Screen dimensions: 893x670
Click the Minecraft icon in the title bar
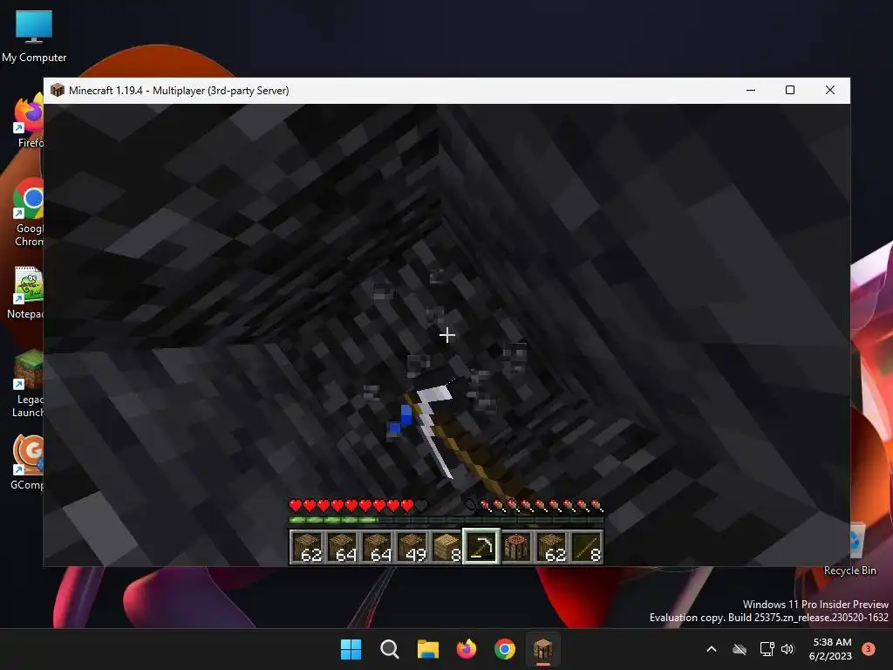(57, 90)
